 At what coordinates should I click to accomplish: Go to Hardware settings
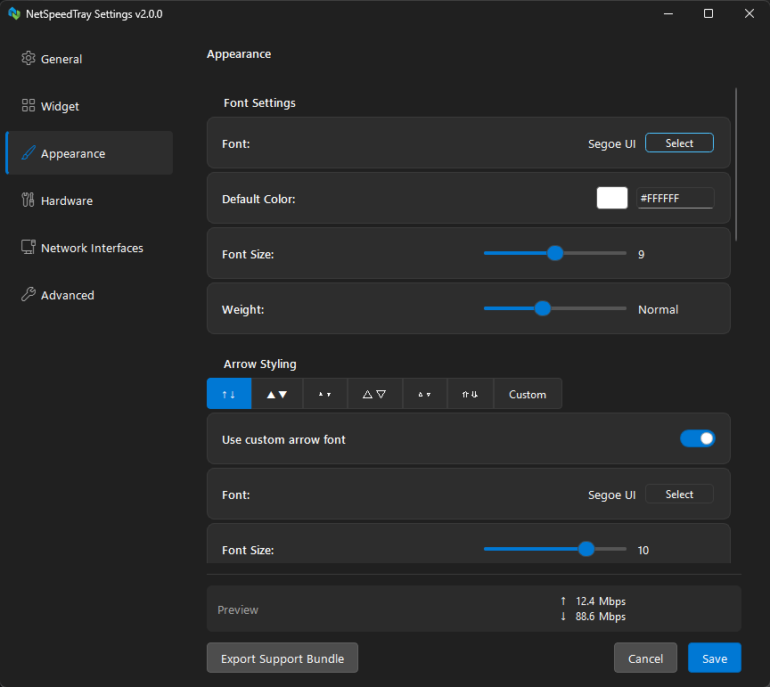click(89, 200)
